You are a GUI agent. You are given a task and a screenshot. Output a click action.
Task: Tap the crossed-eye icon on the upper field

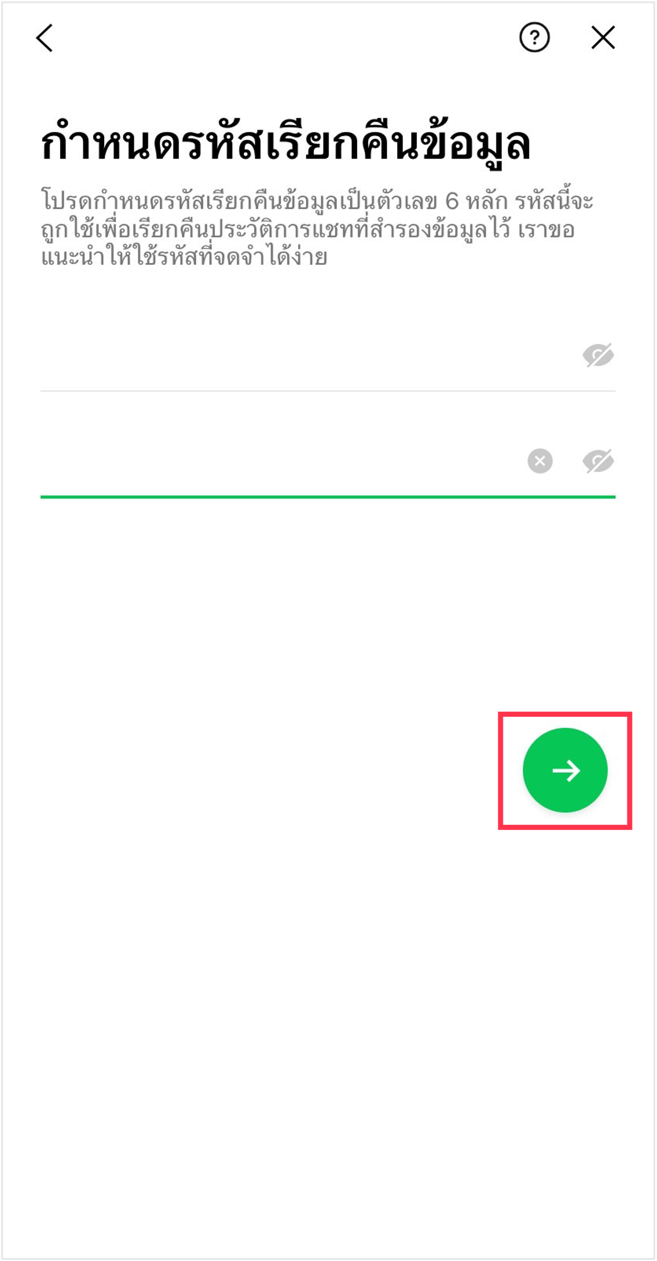(x=598, y=355)
